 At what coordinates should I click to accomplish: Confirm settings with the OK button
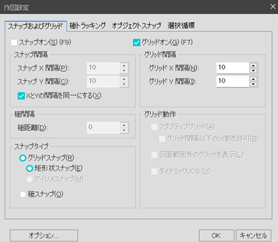[217, 235]
